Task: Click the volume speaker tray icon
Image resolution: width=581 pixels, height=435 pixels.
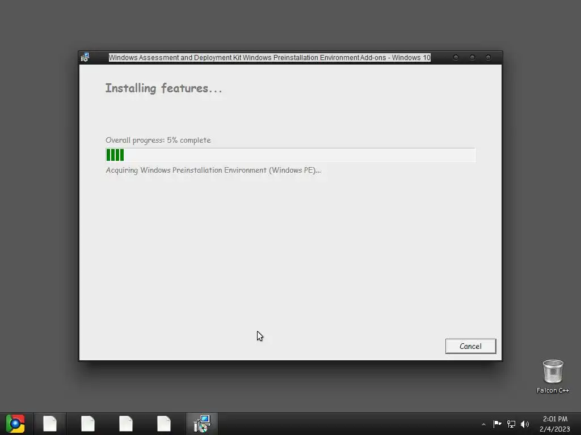Action: [x=525, y=424]
